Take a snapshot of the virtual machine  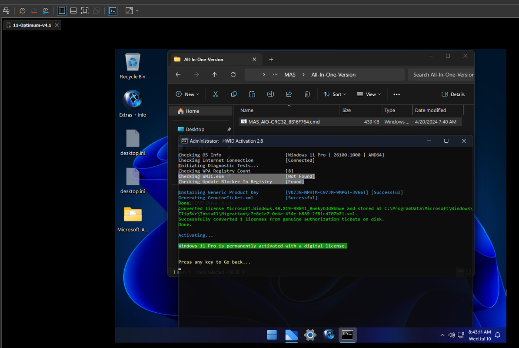[22, 10]
